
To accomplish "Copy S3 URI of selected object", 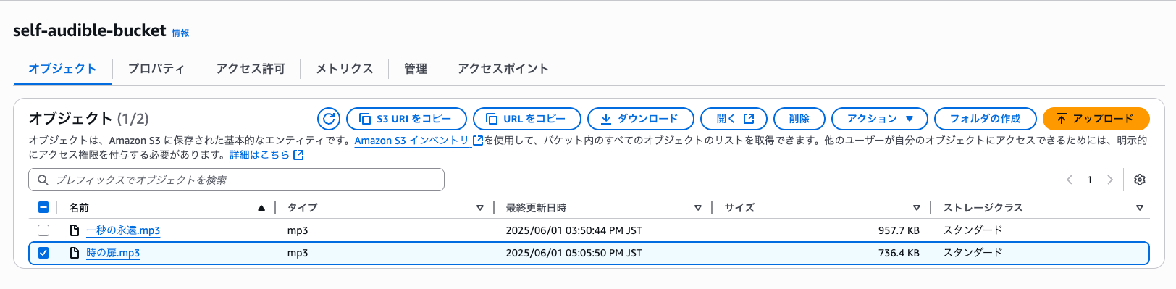I will coord(406,119).
